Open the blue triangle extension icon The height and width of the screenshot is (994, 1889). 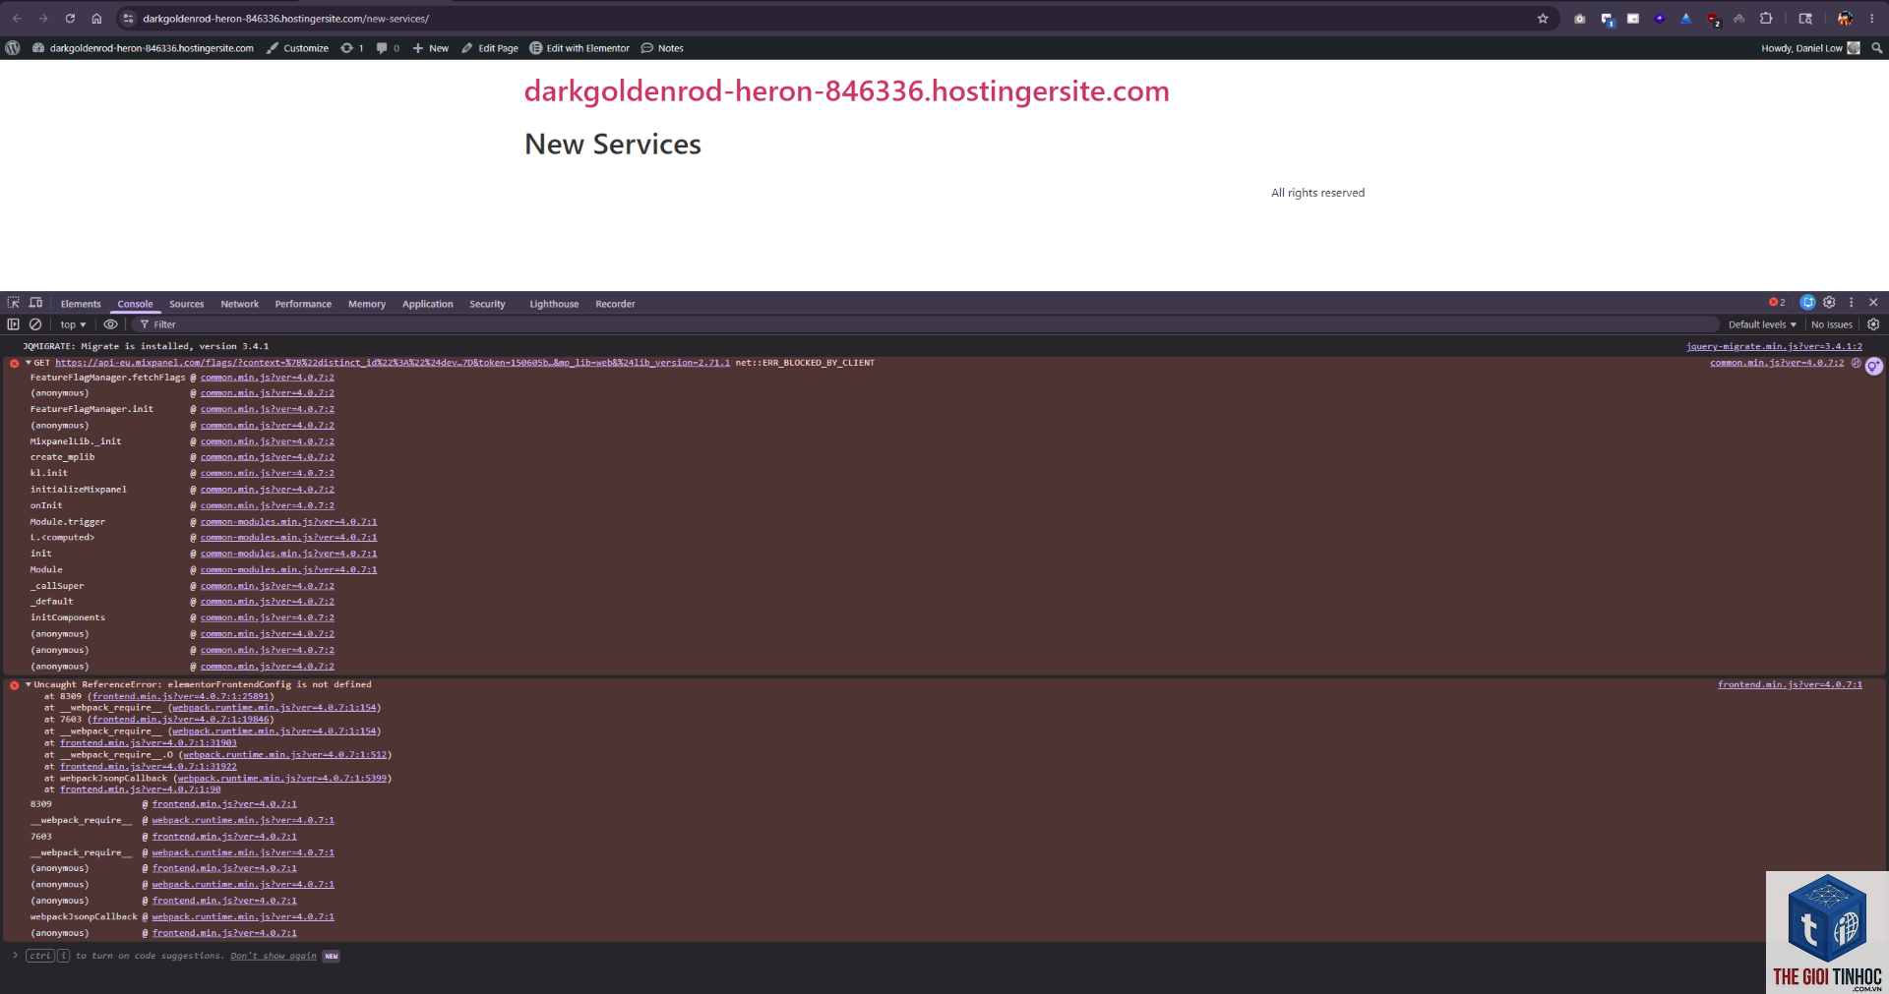click(1686, 19)
